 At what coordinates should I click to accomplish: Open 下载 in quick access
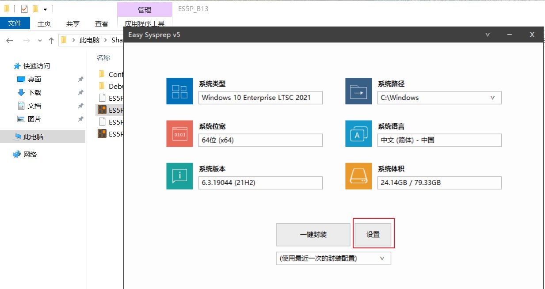(x=34, y=92)
